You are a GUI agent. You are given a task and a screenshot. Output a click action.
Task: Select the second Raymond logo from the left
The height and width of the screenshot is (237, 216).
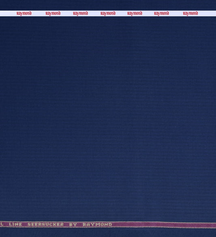53,13
